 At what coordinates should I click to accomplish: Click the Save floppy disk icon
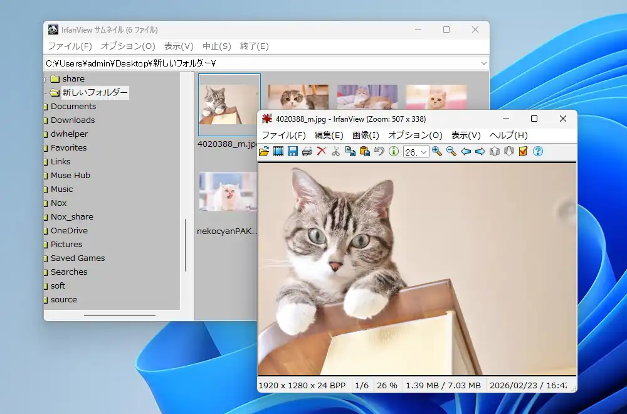click(x=293, y=151)
